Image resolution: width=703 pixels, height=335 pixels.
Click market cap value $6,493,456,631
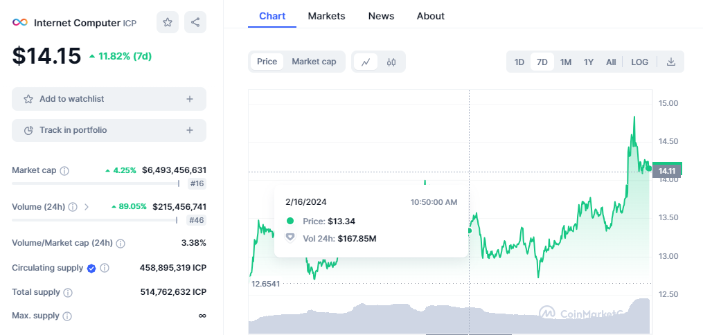pos(175,170)
